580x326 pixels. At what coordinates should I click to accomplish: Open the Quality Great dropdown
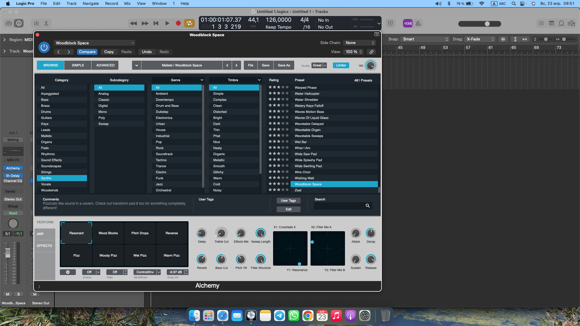coord(319,65)
